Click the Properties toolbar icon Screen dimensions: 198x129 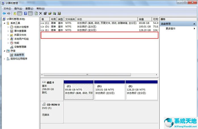click(45, 13)
